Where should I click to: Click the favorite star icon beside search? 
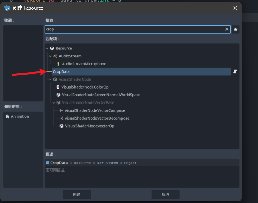[236, 29]
